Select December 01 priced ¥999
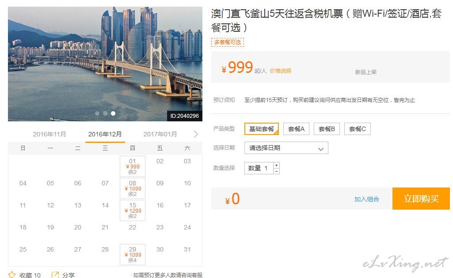 click(x=133, y=166)
